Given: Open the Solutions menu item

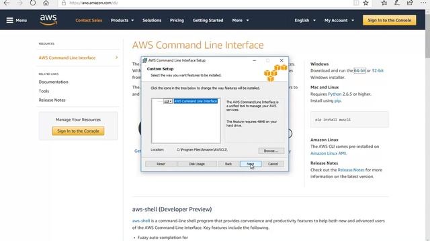Looking at the screenshot, I should point(152,20).
